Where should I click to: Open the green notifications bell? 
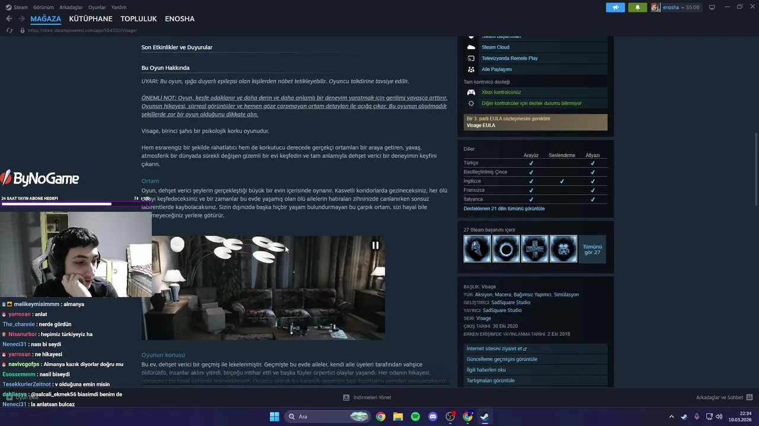tap(637, 7)
